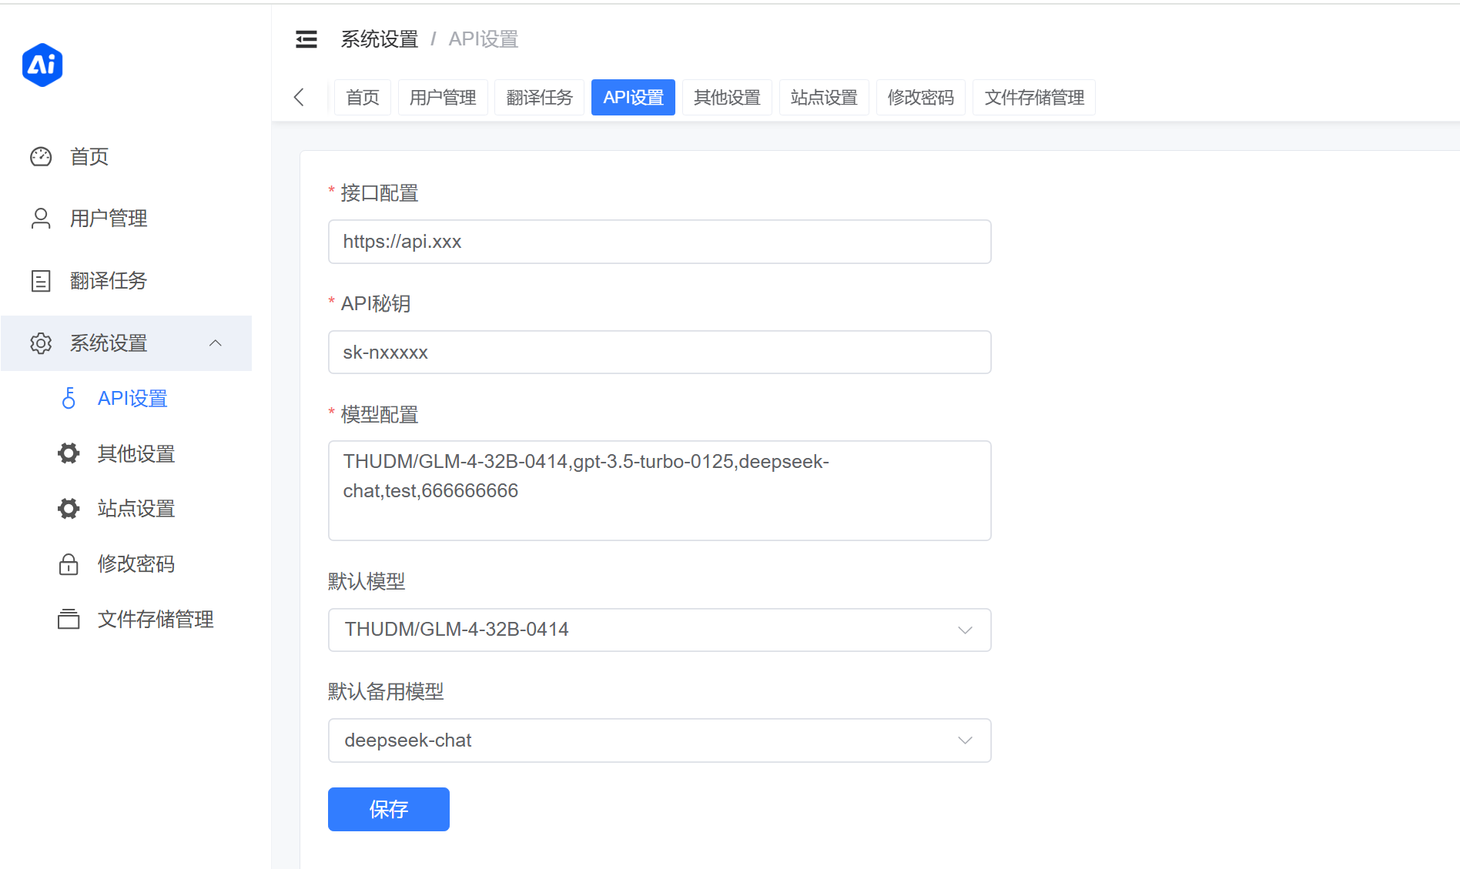Click the 用户管理 person icon
The image size is (1460, 869).
(x=41, y=218)
